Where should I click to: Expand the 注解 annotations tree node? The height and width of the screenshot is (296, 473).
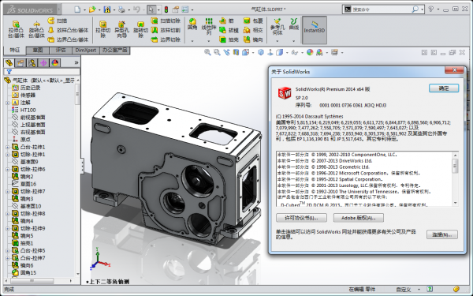[x=8, y=103]
